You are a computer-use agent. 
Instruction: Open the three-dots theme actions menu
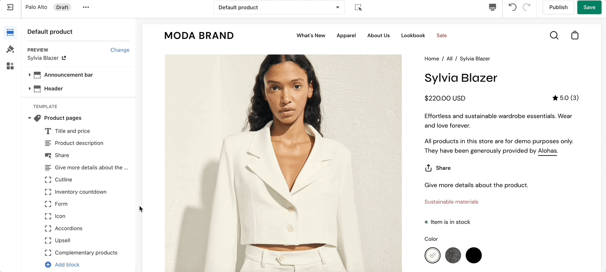tap(86, 7)
